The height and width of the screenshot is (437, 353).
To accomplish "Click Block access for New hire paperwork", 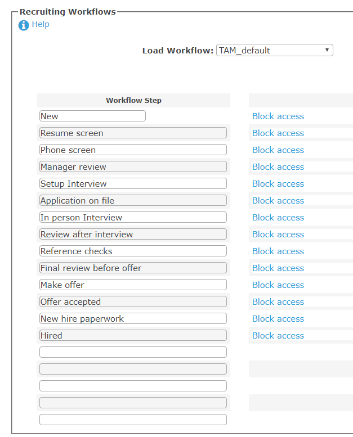I will [278, 318].
